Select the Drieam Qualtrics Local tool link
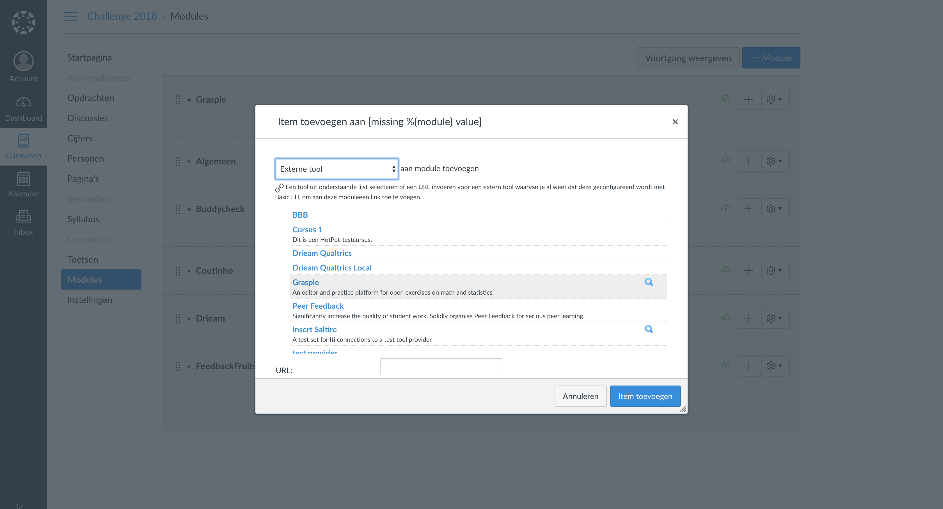Viewport: 943px width, 509px height. 332,267
